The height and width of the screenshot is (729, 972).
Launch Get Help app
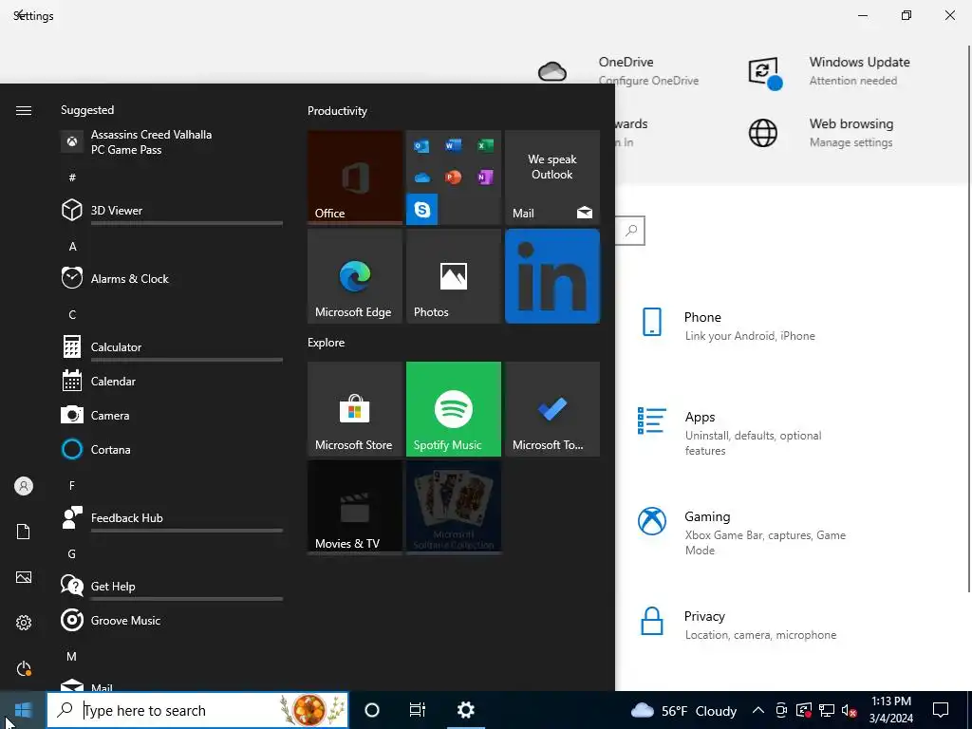[172, 586]
